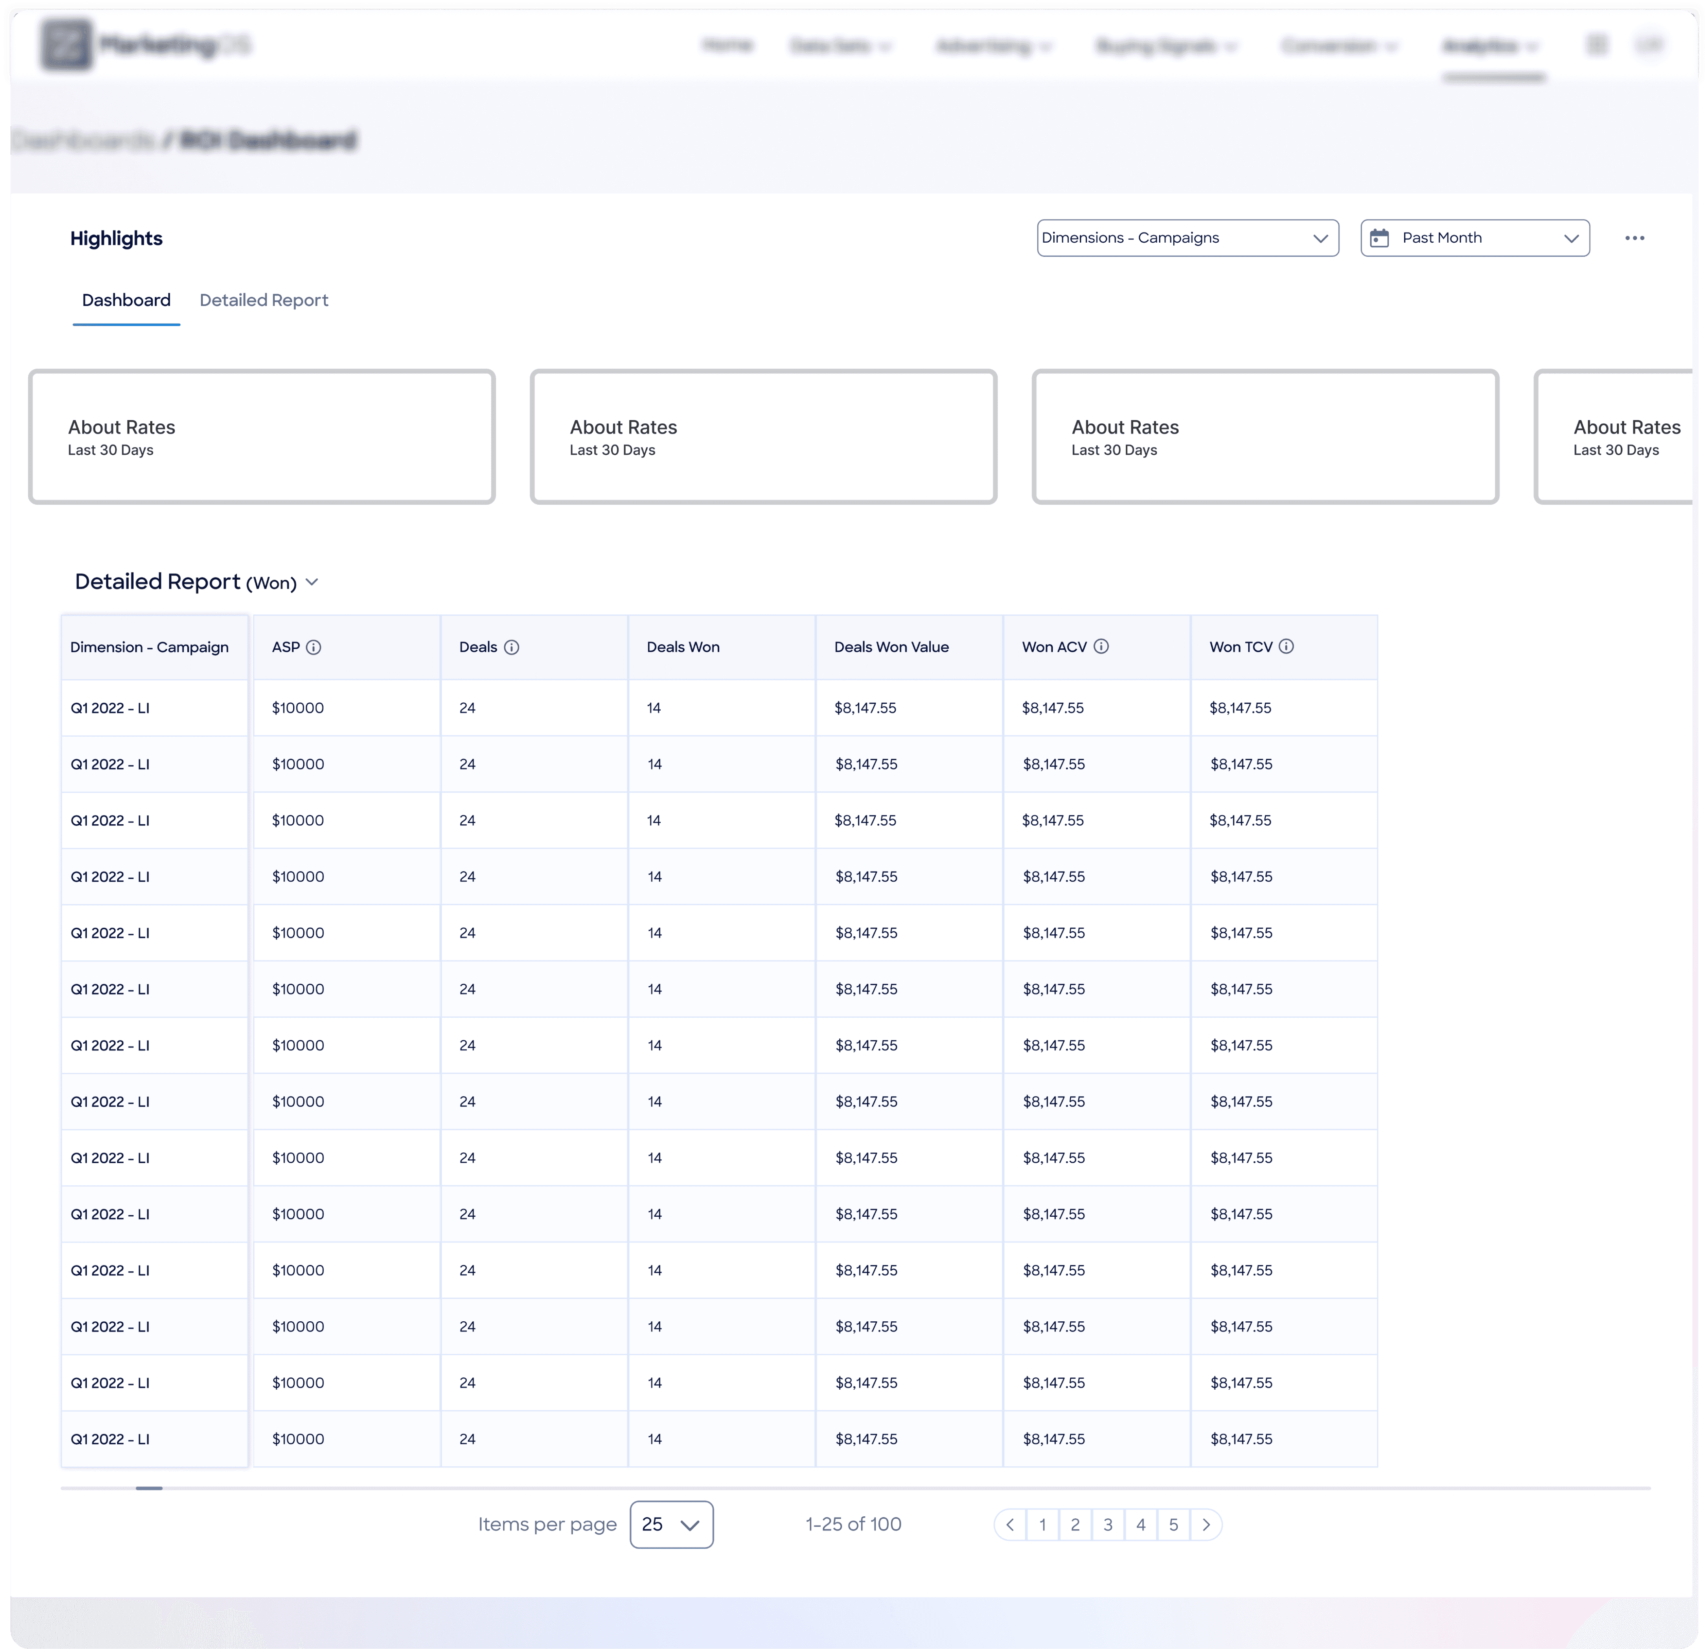Image resolution: width=1707 pixels, height=1649 pixels.
Task: Click the Won ACV info icon
Action: point(1101,646)
